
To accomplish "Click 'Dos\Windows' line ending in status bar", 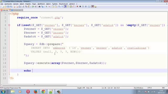I will click(x=139, y=88).
